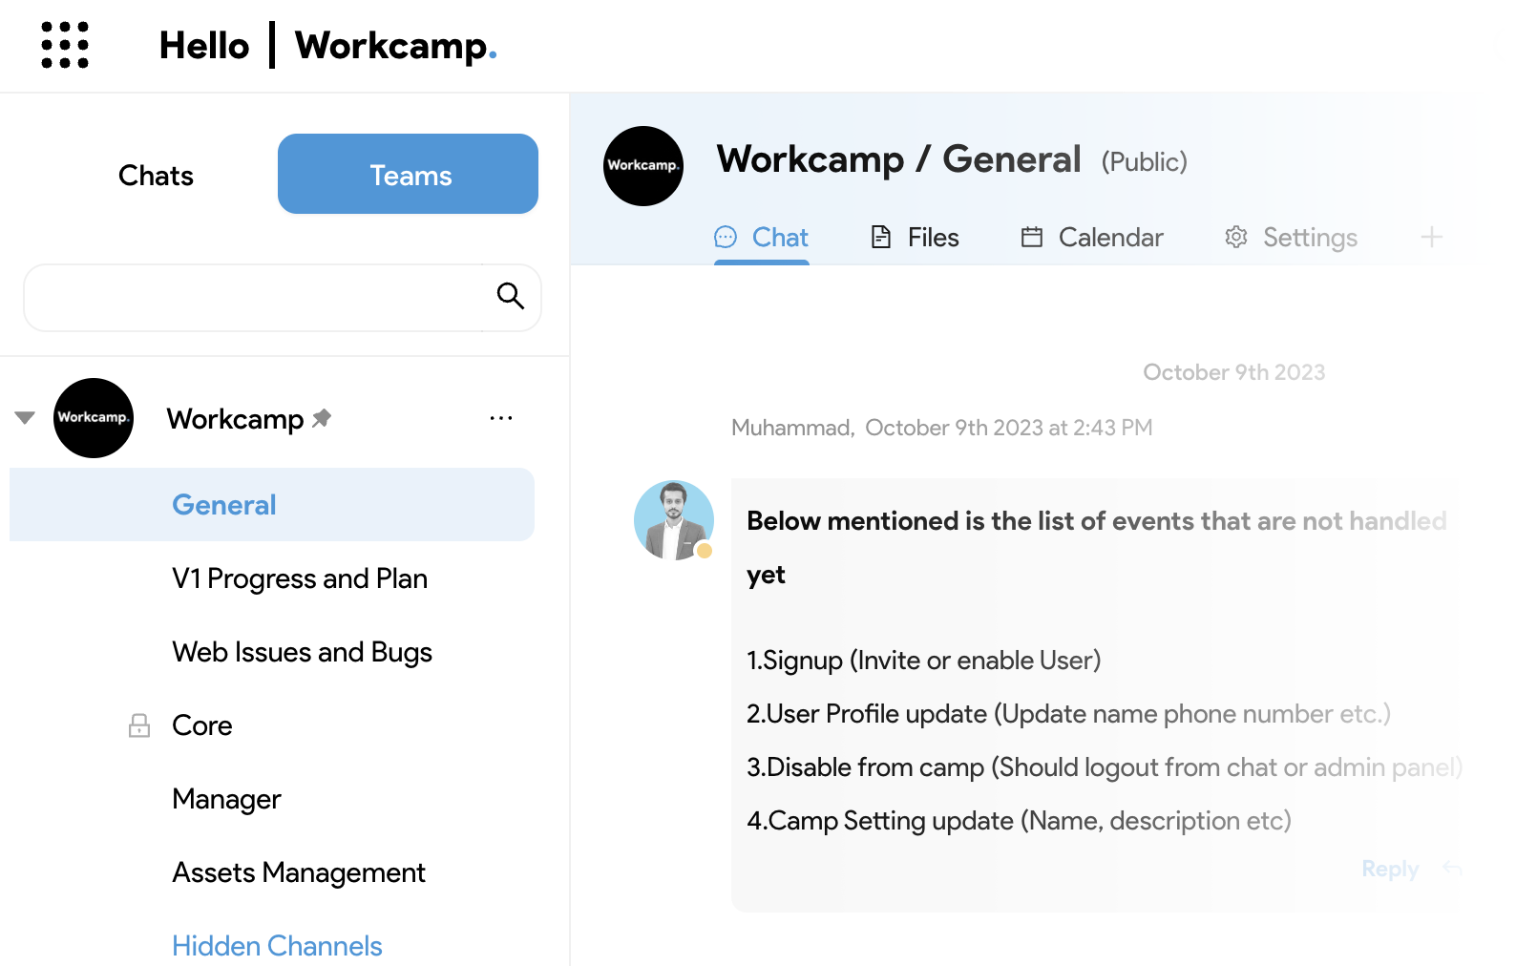
Task: Switch to the Chats tab
Action: click(156, 175)
